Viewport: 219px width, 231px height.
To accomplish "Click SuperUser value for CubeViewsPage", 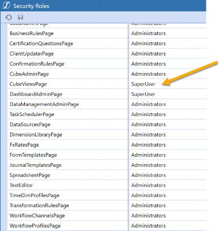I will click(x=143, y=84).
